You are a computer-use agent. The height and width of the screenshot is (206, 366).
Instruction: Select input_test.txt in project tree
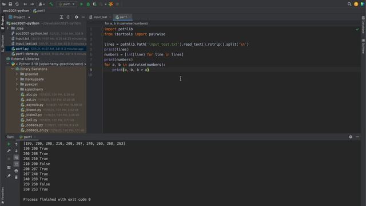26,43
